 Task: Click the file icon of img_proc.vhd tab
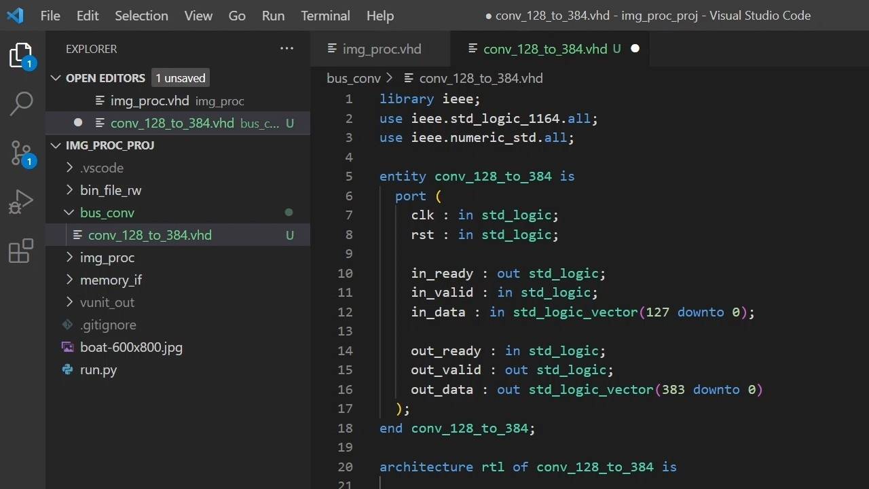(333, 49)
